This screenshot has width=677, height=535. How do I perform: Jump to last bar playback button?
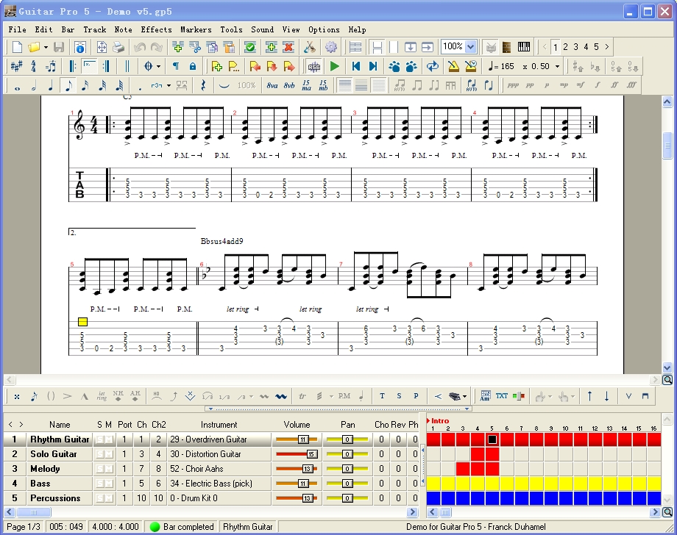click(x=372, y=66)
